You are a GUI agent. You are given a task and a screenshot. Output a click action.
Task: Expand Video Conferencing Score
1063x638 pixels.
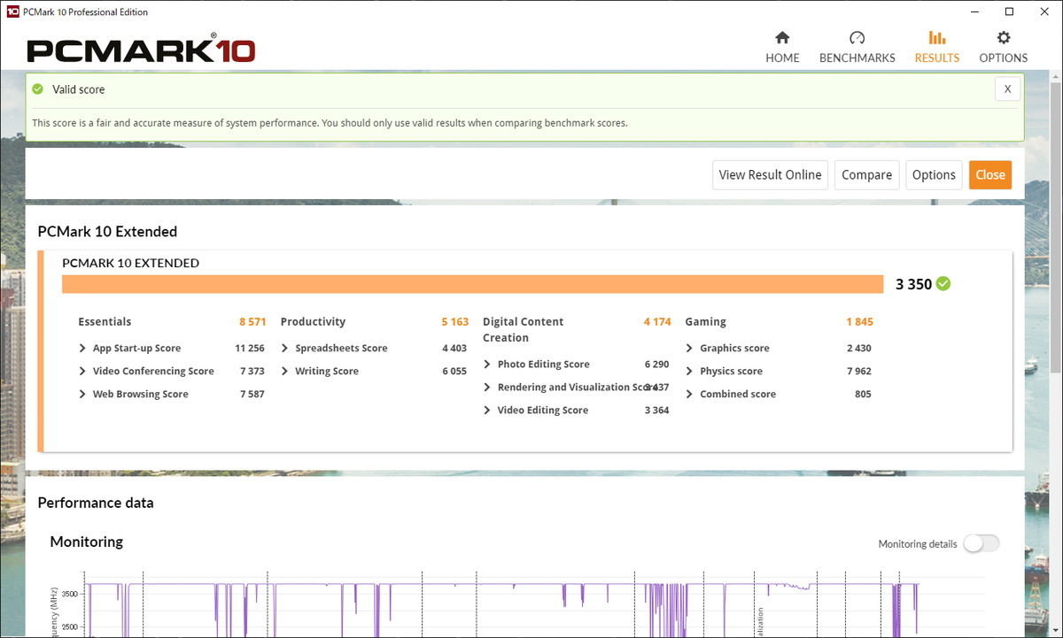[82, 372]
